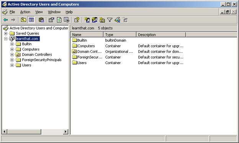The height and width of the screenshot is (143, 239).
Task: Click Users folder icon in right pane
Action: 75,63
